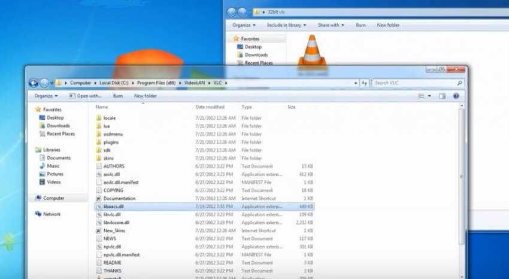The width and height of the screenshot is (509, 279).
Task: Click the plugins folder icon
Action: (99, 142)
